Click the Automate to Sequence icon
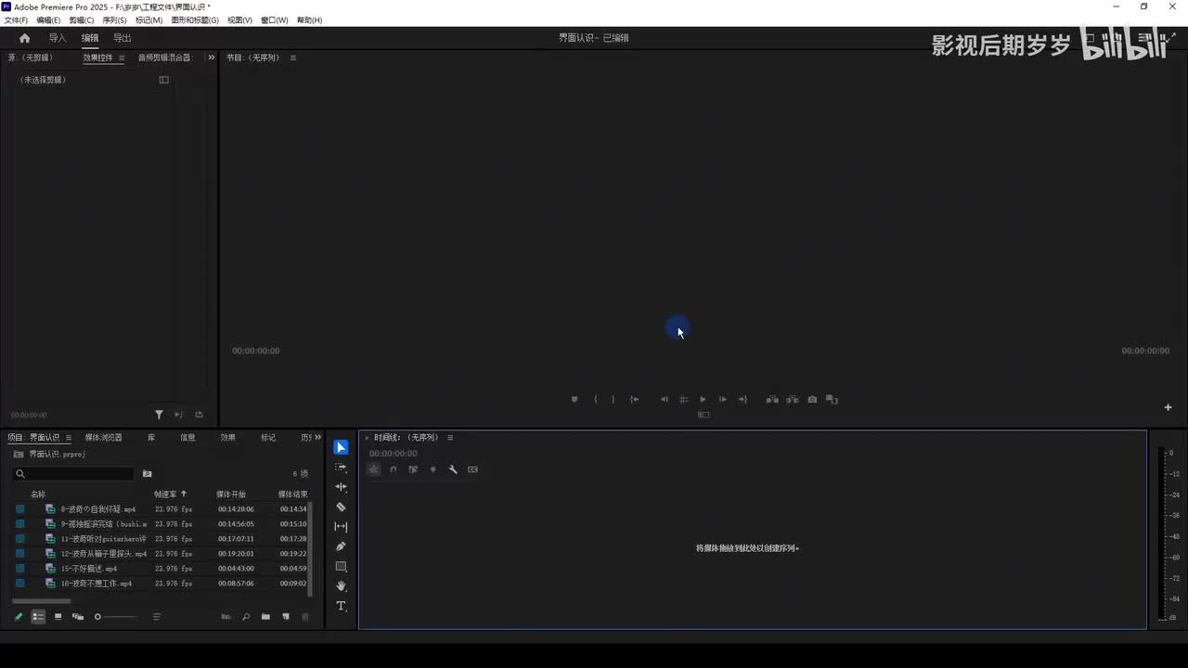This screenshot has width=1188, height=668. [226, 617]
